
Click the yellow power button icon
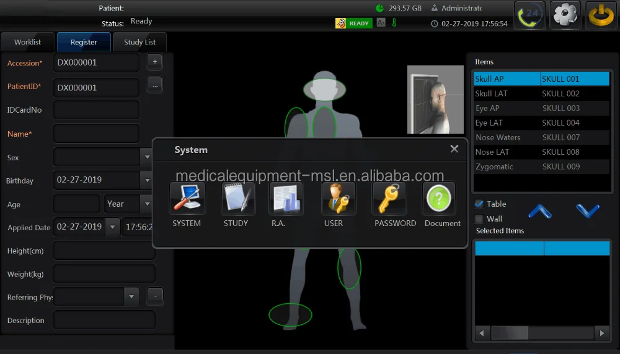coord(601,15)
